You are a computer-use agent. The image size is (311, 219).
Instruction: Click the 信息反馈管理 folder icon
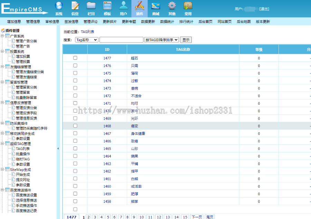pyautogui.click(x=7, y=103)
